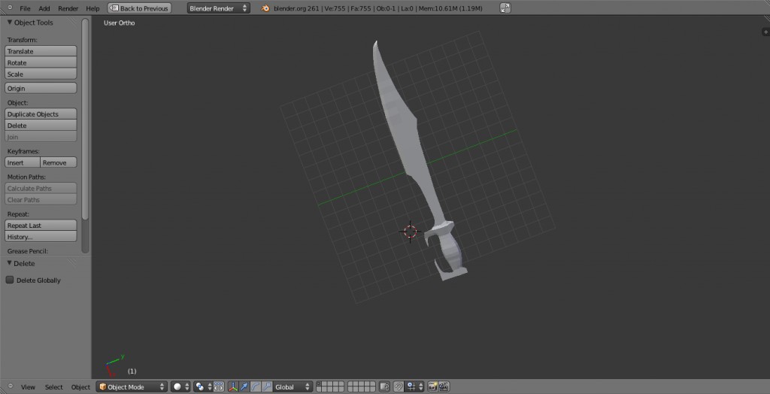Collapse the Object Tools panel
This screenshot has width=770, height=394.
(10, 22)
